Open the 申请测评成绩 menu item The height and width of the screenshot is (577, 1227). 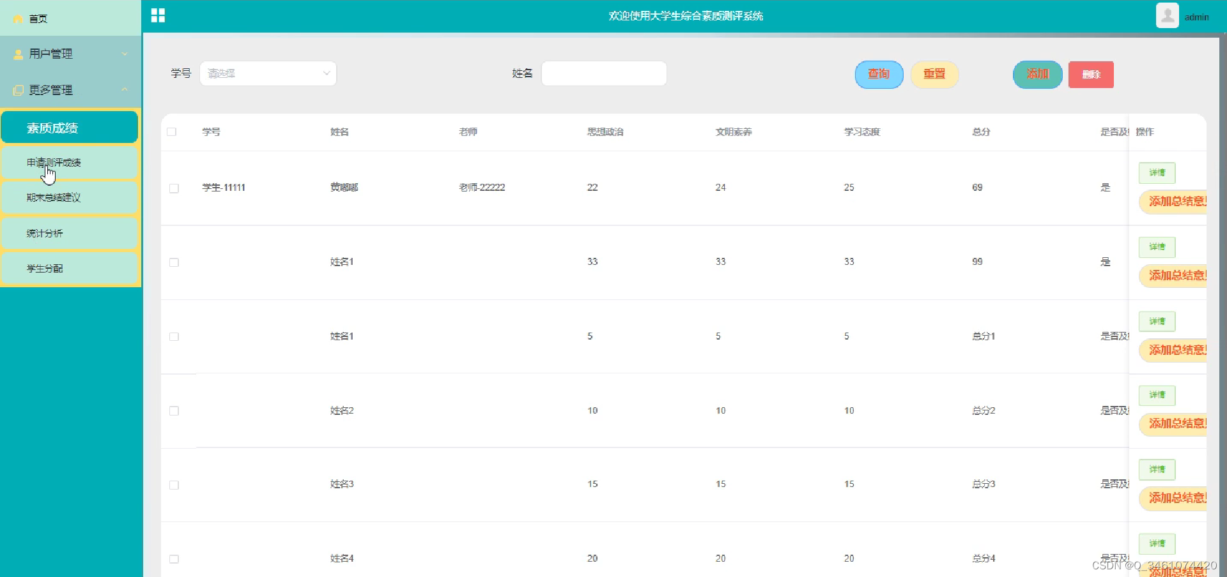(70, 163)
